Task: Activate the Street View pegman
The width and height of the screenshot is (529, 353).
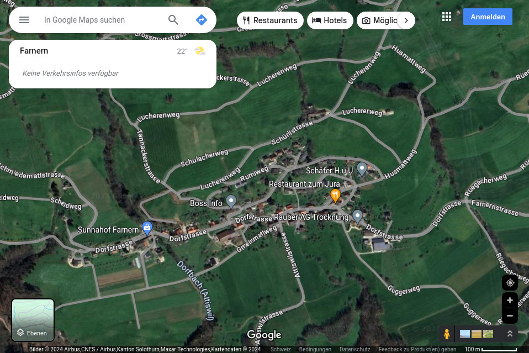Action: click(447, 334)
